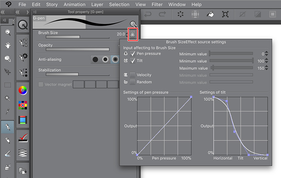The image size is (281, 178).
Task: Enable the Random checkbox
Action: pyautogui.click(x=133, y=82)
